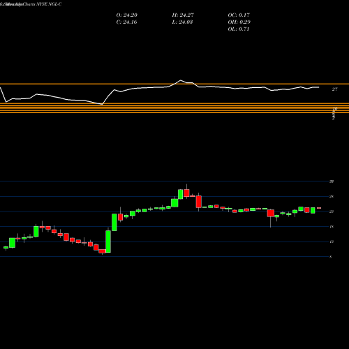The image size is (349, 349).
Task: Click the close price value C: 24.16
Action: coord(126,22)
